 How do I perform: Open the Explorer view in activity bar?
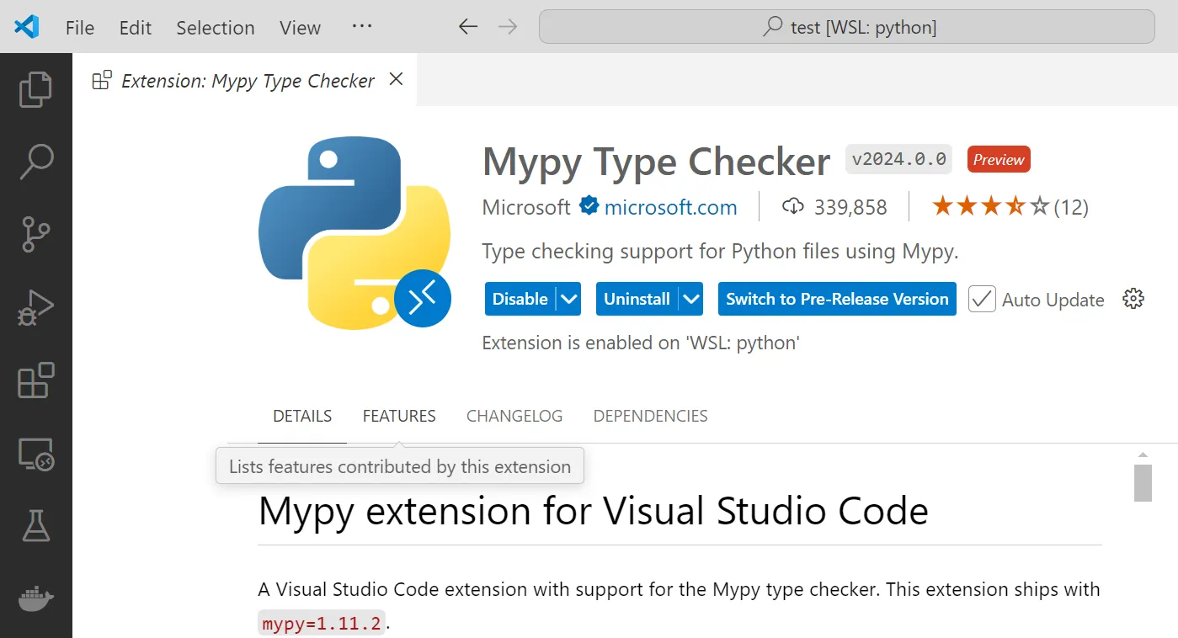coord(35,90)
